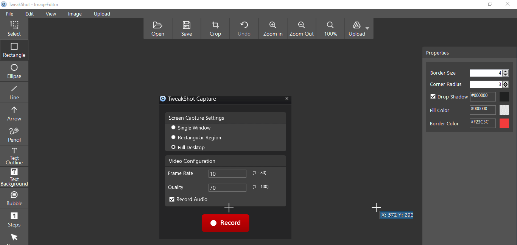Select the Single Window radio option
The image size is (517, 245).
173,128
